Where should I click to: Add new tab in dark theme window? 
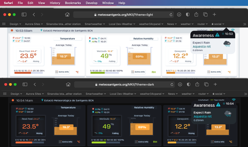(215, 84)
